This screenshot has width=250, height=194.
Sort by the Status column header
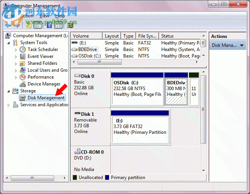179,36
